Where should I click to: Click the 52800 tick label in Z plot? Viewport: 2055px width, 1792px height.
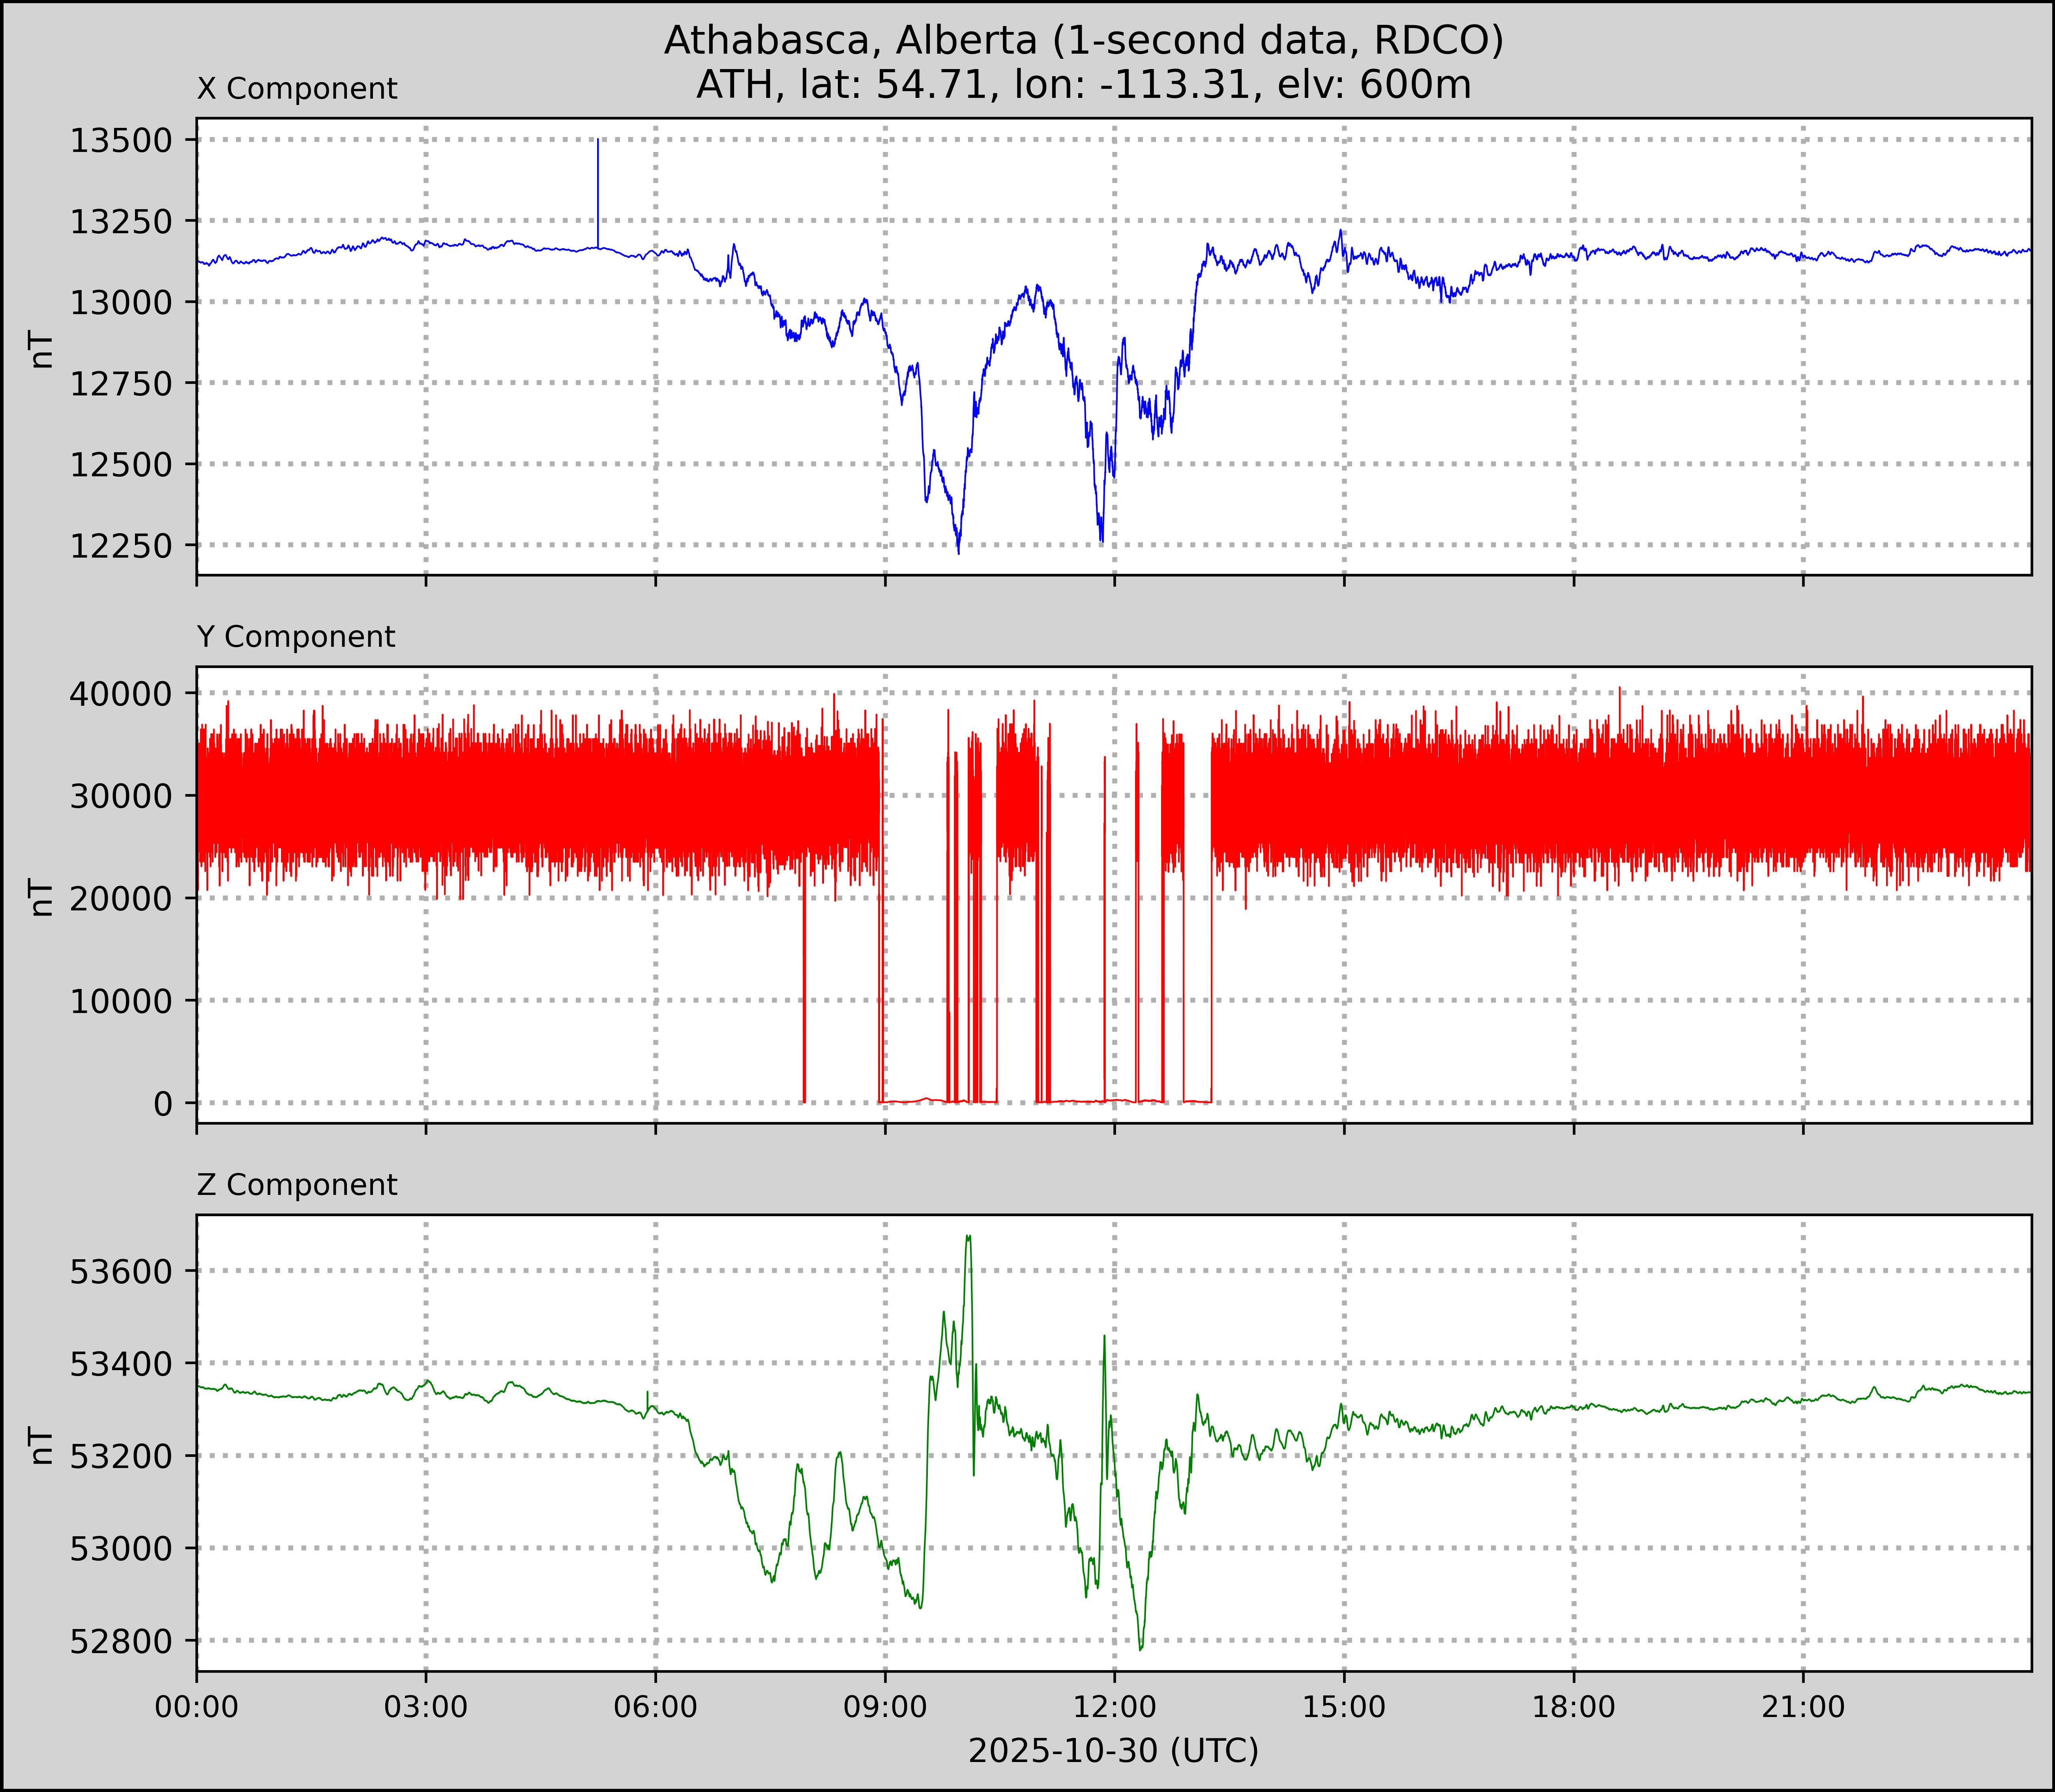(121, 1641)
